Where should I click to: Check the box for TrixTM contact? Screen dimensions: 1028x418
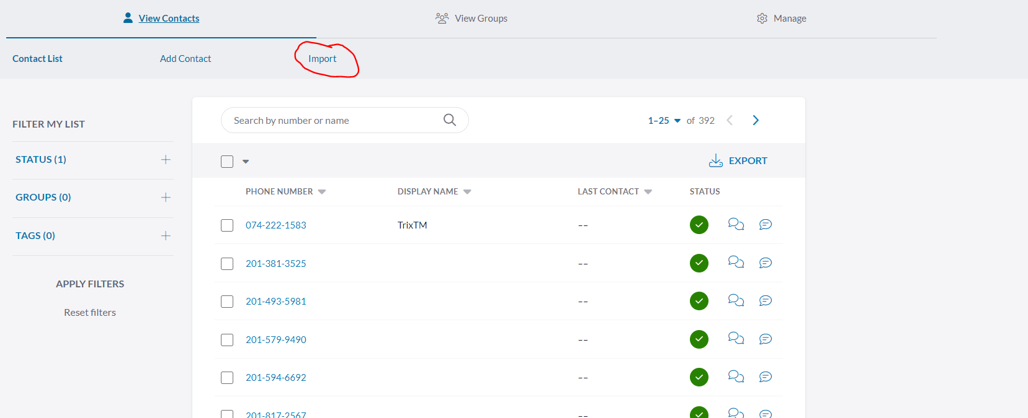click(227, 225)
